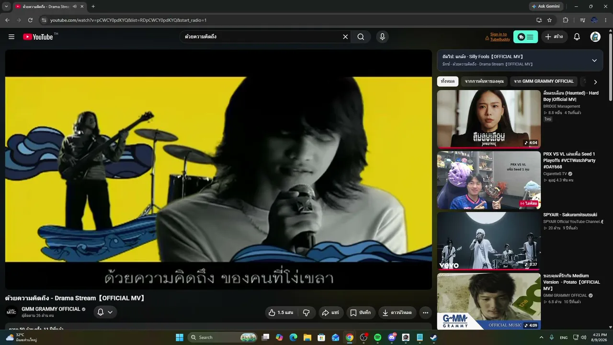
Task: Open the GMM GRAMMY OFFICIAL channel avatar
Action: pos(11,312)
